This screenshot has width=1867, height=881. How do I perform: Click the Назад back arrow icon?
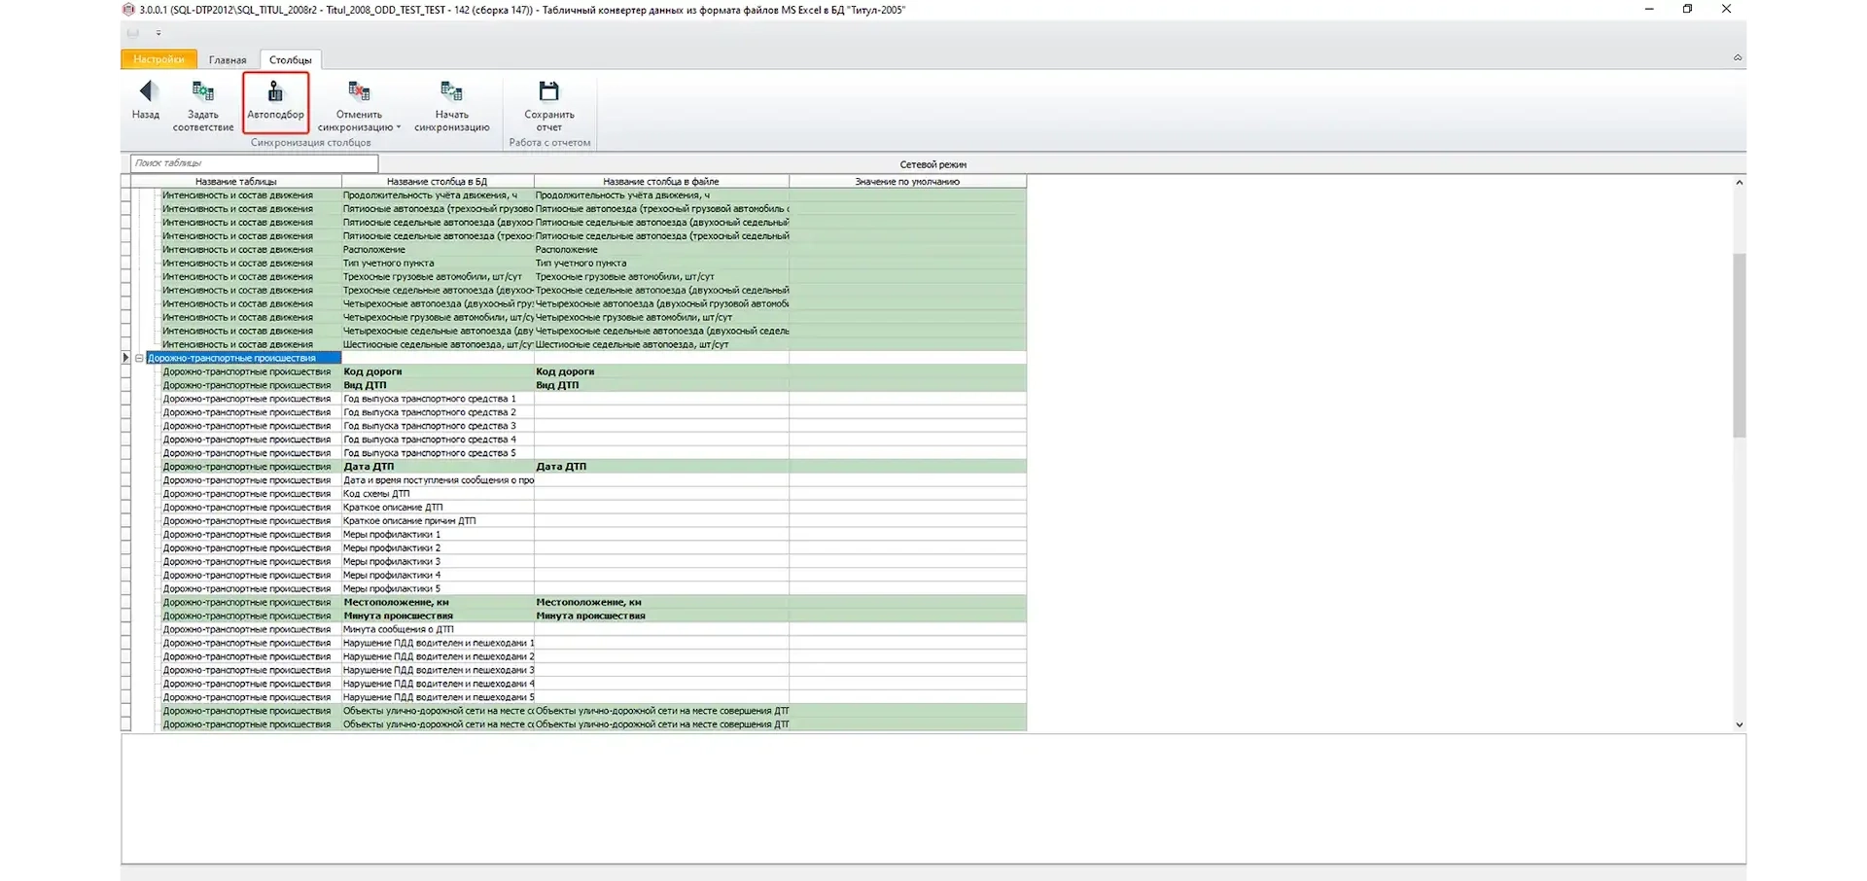click(147, 92)
